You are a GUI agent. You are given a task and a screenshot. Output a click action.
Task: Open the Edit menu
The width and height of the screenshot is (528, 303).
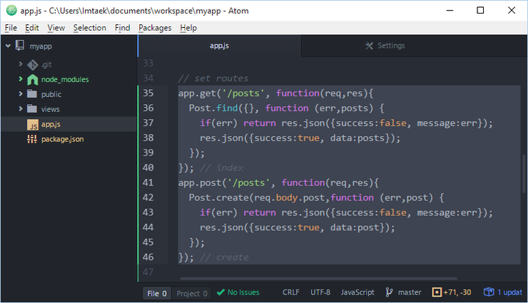[x=31, y=28]
